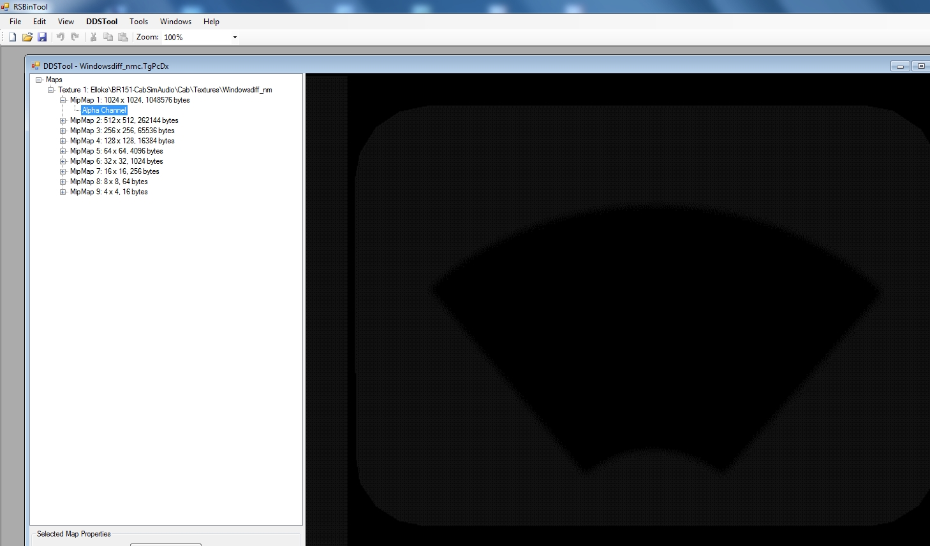Expand the MipMap 7 node
The image size is (930, 546).
coord(63,171)
